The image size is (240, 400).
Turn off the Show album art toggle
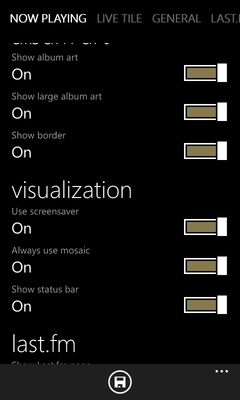[205, 73]
